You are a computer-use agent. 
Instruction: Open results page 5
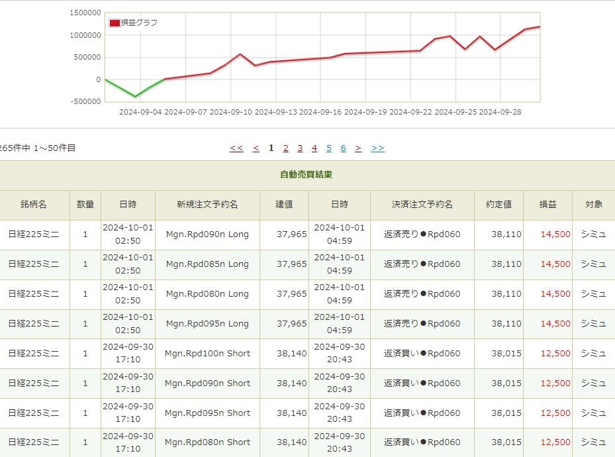(328, 148)
